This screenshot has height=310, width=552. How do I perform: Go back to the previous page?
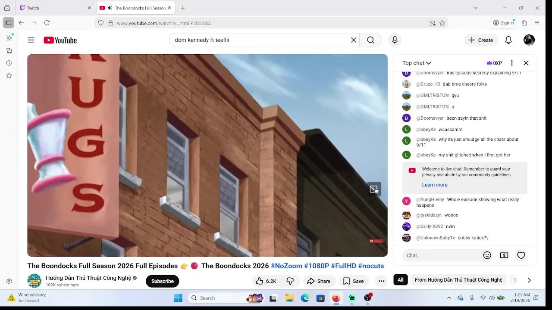click(21, 23)
